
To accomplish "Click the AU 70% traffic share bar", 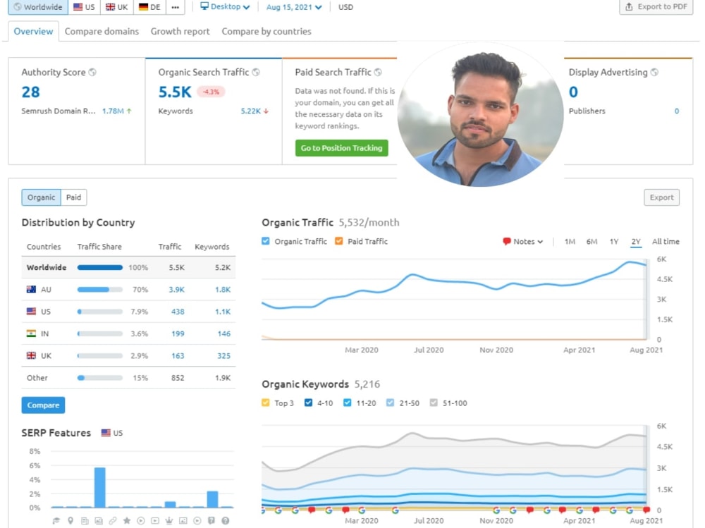I will click(x=100, y=289).
